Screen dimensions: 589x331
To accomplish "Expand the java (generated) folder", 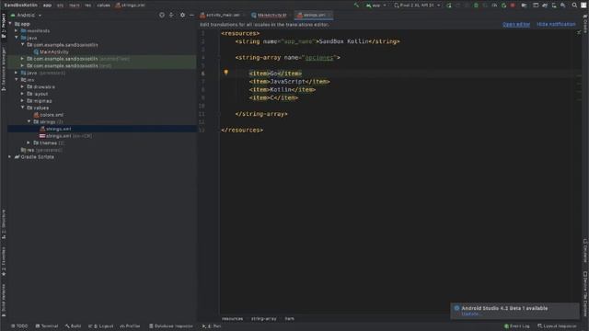I will point(17,73).
